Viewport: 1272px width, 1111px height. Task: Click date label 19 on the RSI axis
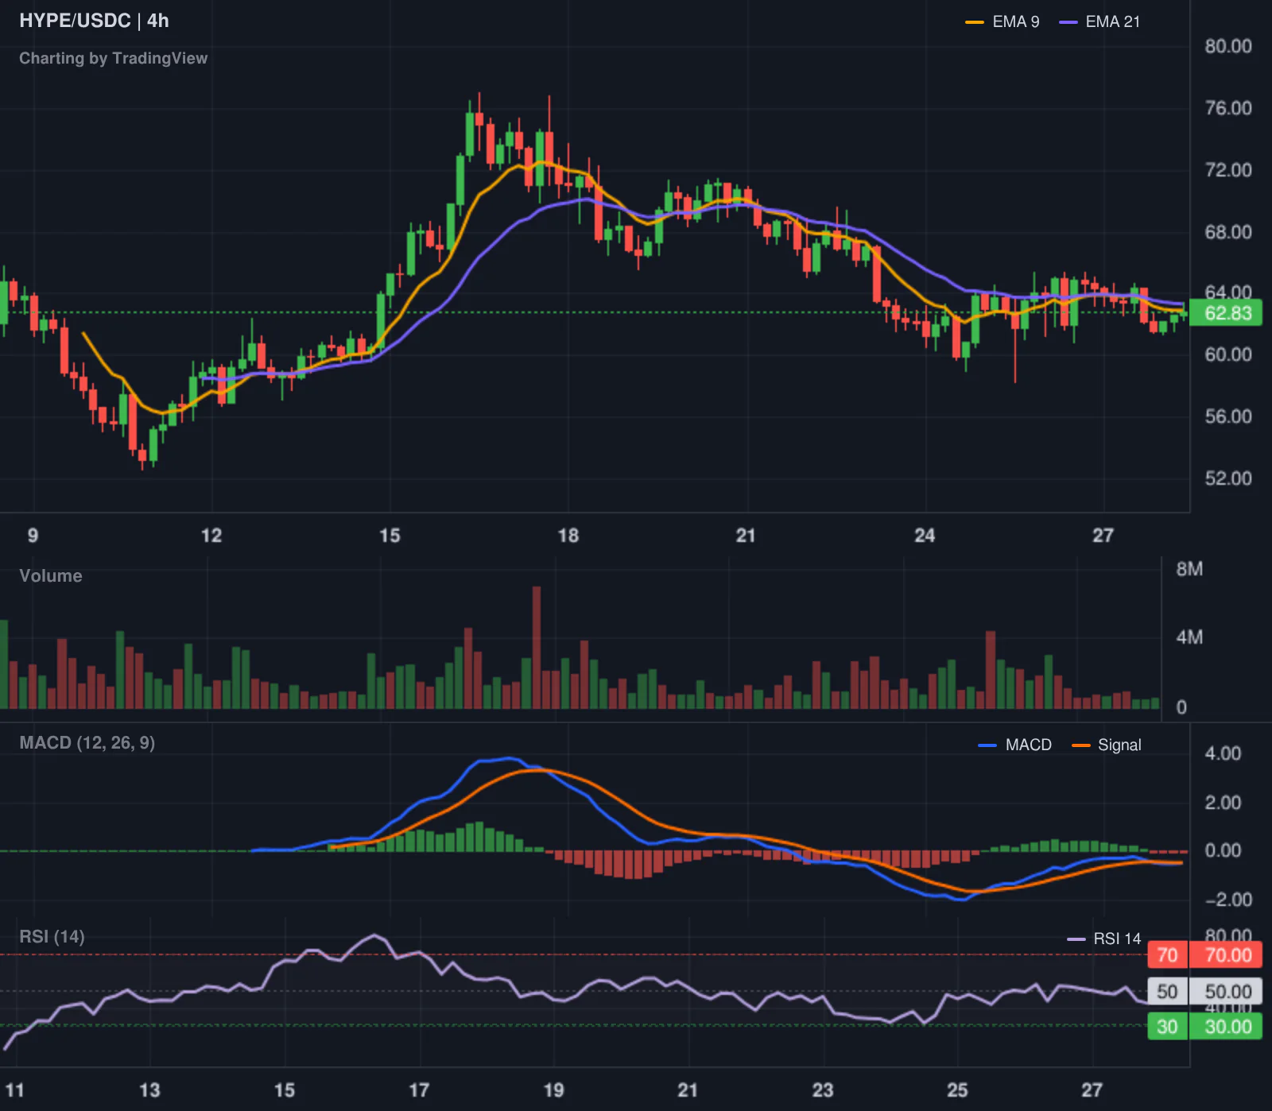[x=553, y=1090]
